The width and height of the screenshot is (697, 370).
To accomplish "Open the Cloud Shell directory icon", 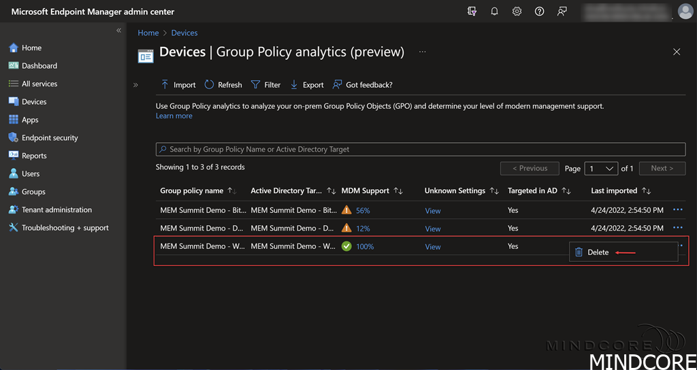I will pos(472,12).
